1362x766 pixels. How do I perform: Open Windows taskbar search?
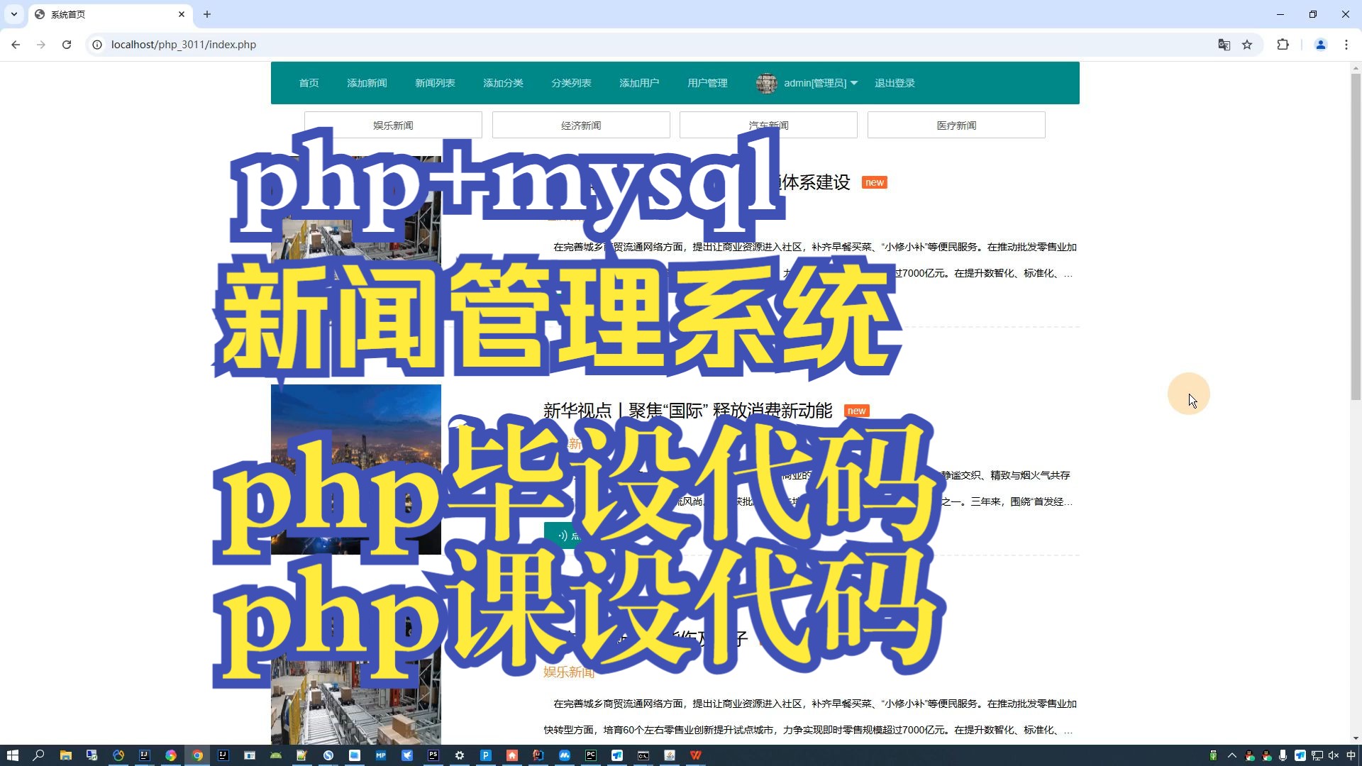point(39,755)
